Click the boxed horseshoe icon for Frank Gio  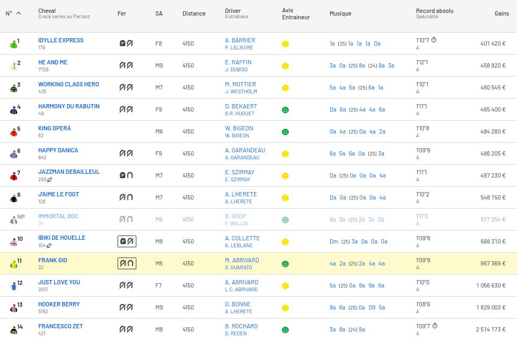(127, 263)
